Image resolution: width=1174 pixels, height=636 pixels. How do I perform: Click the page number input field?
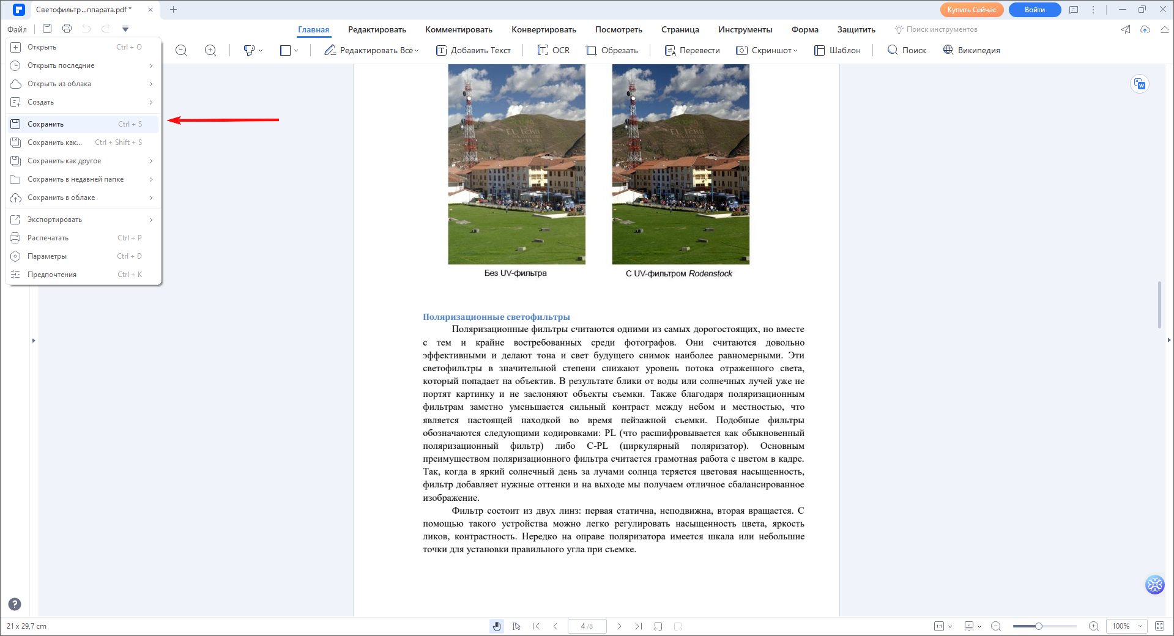tap(587, 626)
